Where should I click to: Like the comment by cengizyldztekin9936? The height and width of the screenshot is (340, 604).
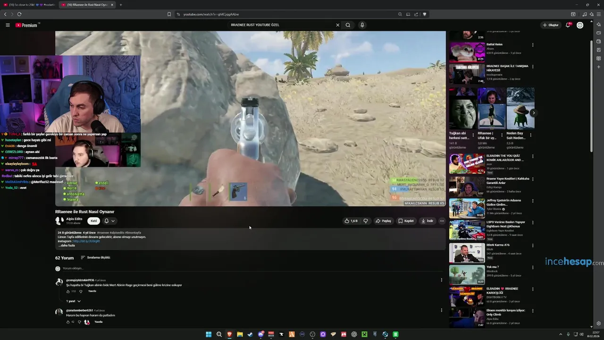68,291
